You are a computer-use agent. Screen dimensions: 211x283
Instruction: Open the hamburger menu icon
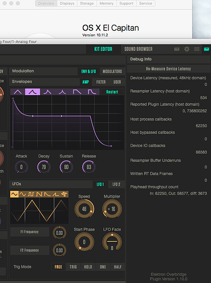click(197, 49)
